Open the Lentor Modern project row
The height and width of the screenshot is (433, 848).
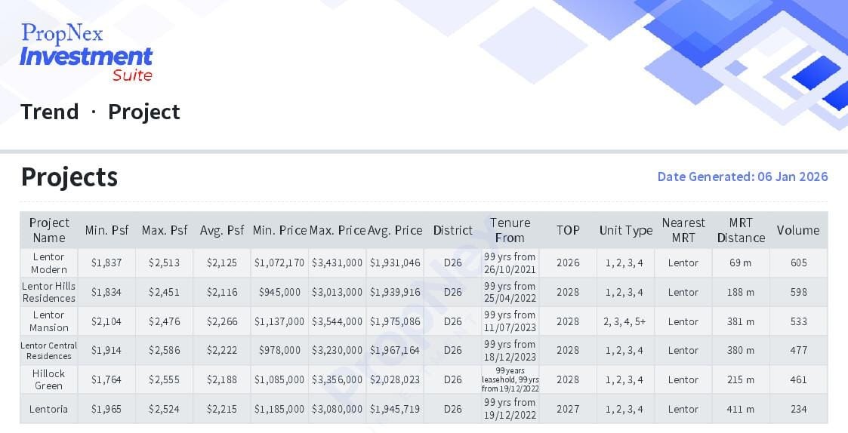point(49,263)
